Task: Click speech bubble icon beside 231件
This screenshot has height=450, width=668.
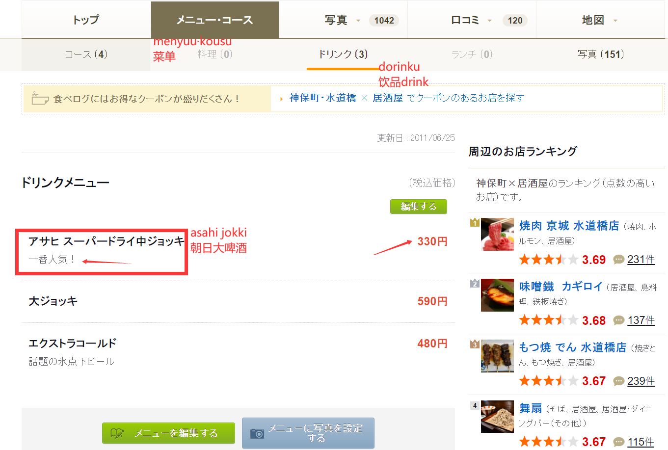Action: (619, 260)
